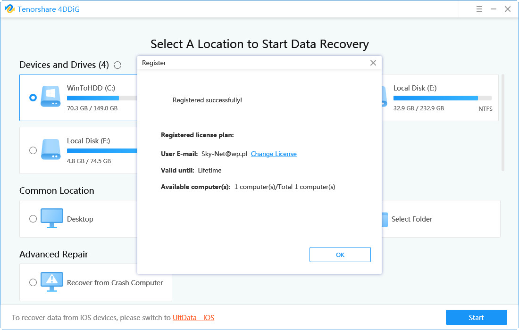Click the Desktop monitor icon
Screen dimensions: 519x330
51,218
